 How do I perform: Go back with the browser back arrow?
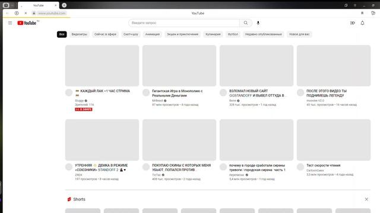click(8, 13)
